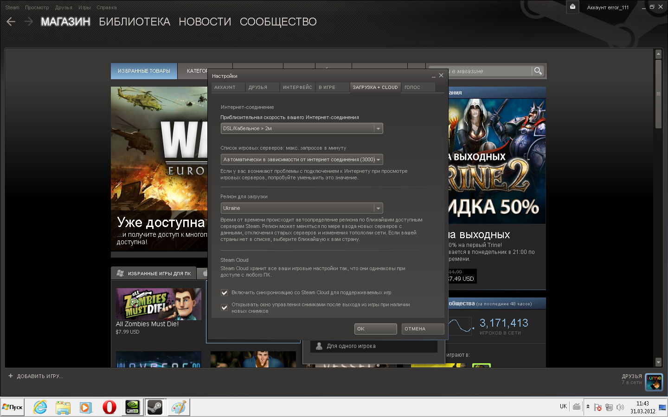Click the network tray icon
The height and width of the screenshot is (417, 668).
(609, 407)
